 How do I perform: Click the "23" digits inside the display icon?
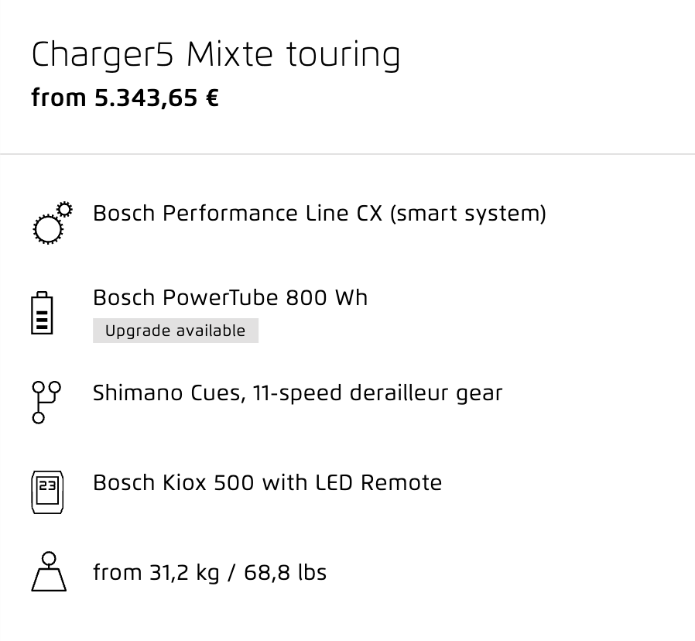[47, 485]
